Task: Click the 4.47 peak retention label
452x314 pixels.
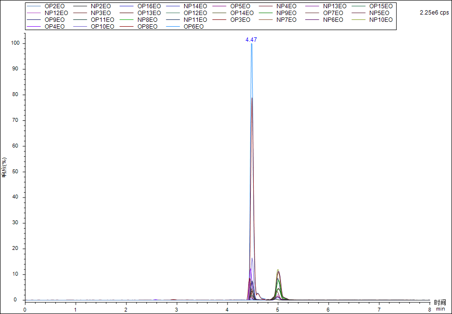Action: click(251, 40)
